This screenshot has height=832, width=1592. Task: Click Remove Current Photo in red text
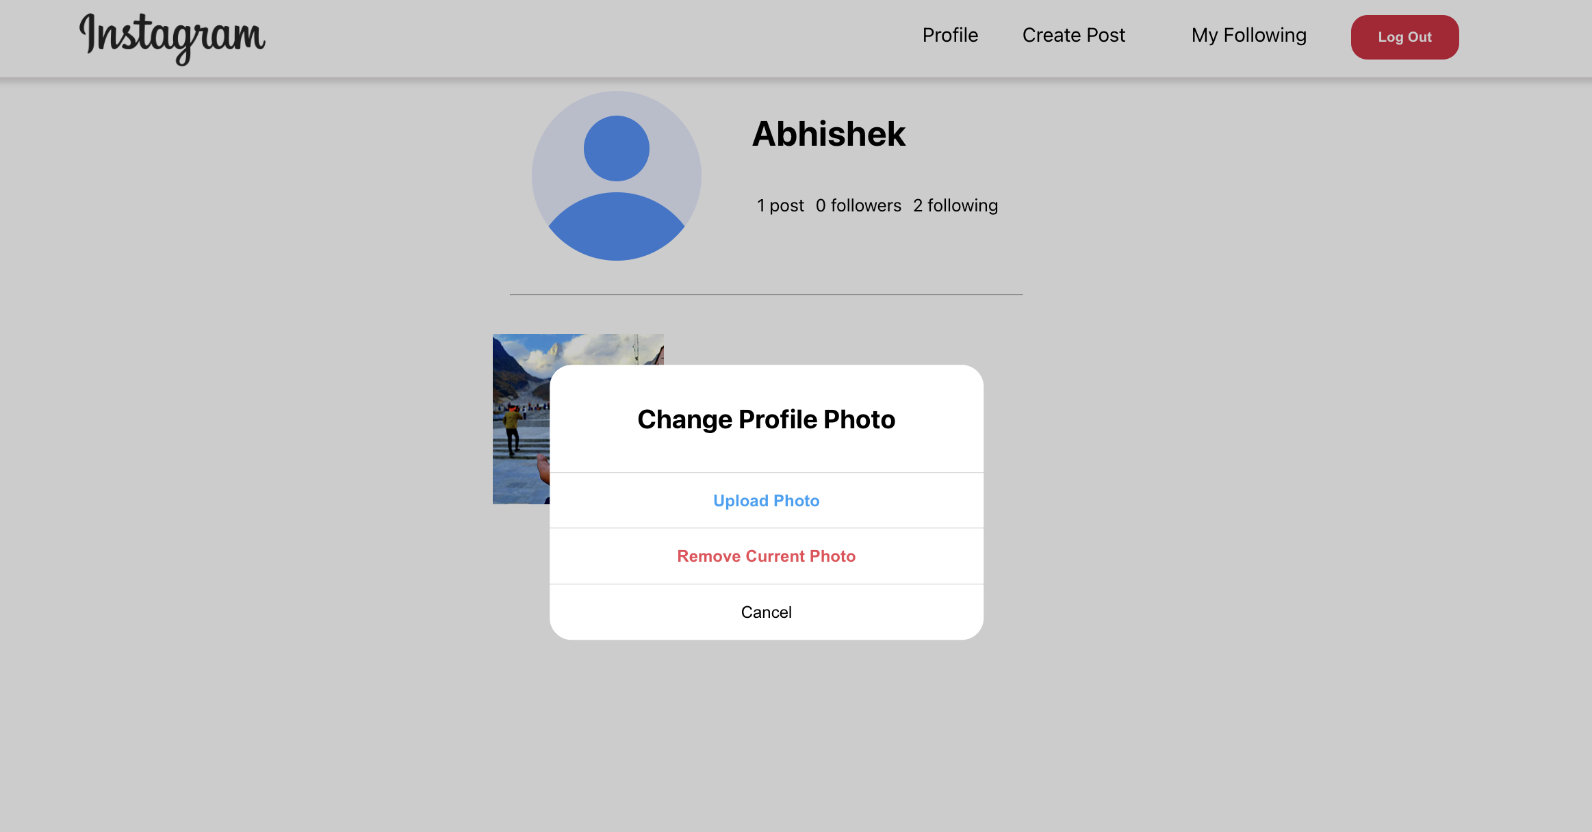point(765,556)
